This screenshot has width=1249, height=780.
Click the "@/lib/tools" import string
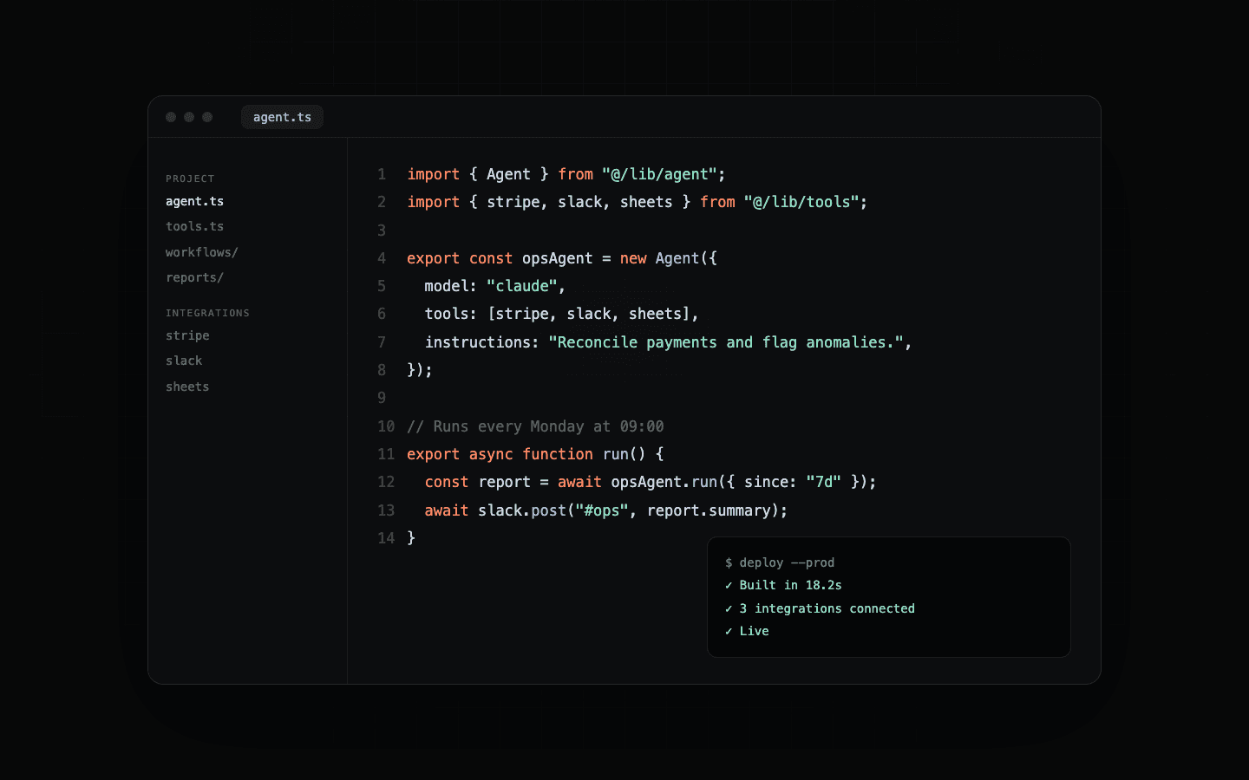point(801,202)
